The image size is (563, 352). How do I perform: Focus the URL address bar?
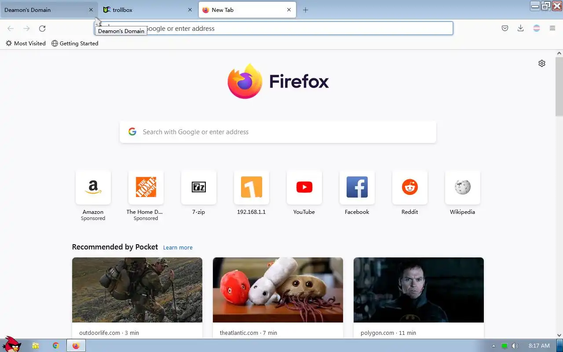coord(274,29)
